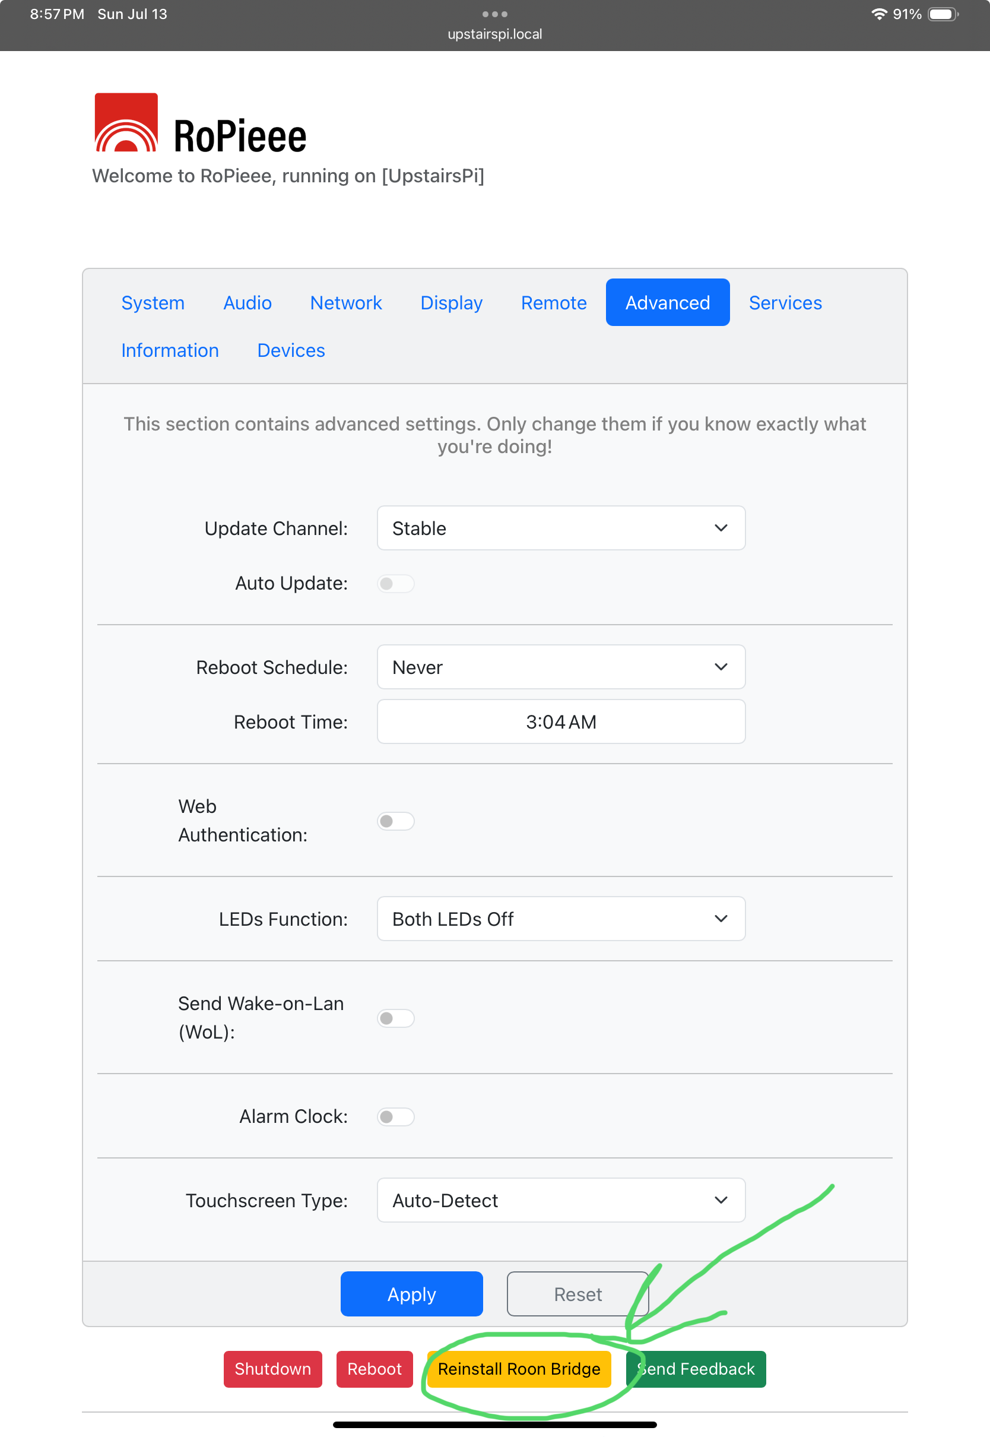
Task: Enable the Auto Update toggle
Action: [395, 583]
